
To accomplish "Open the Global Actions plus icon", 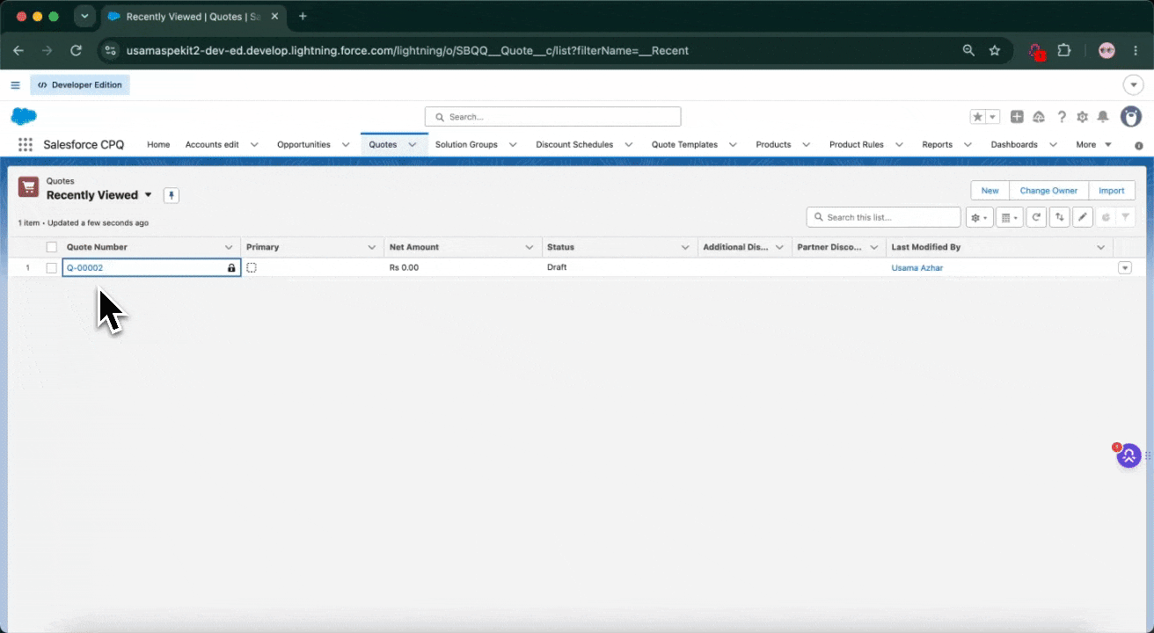I will [1017, 117].
